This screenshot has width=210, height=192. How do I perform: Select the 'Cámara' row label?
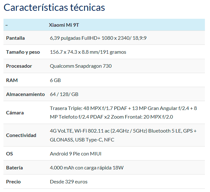[x=15, y=113]
